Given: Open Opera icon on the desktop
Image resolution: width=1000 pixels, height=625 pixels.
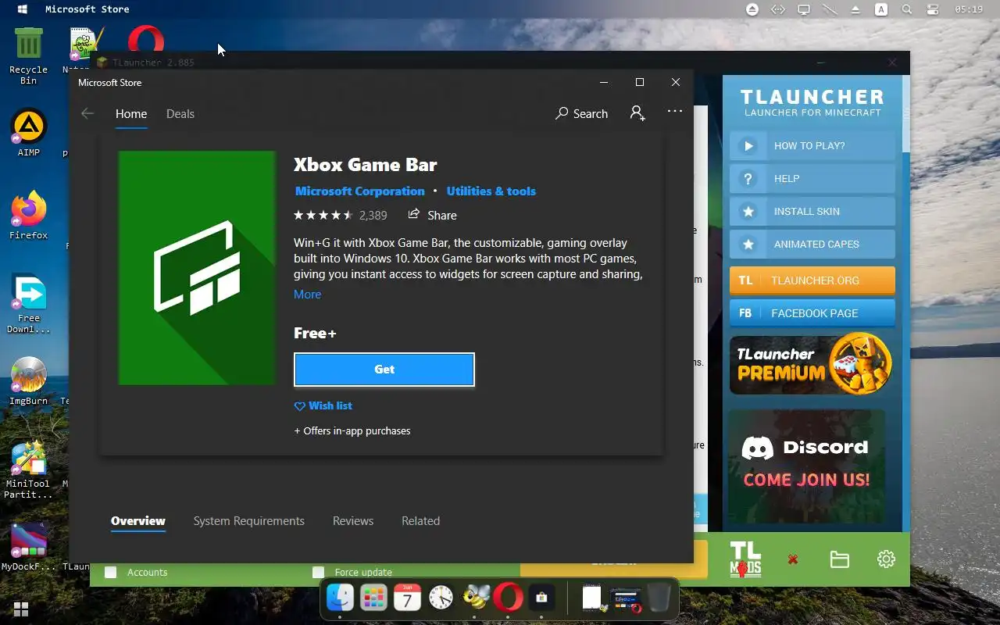Looking at the screenshot, I should coord(146,39).
